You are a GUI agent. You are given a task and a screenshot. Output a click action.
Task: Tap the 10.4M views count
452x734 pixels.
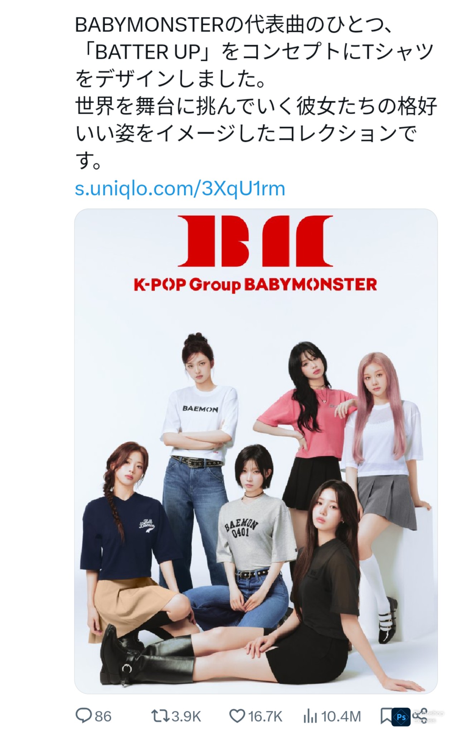[x=341, y=716]
